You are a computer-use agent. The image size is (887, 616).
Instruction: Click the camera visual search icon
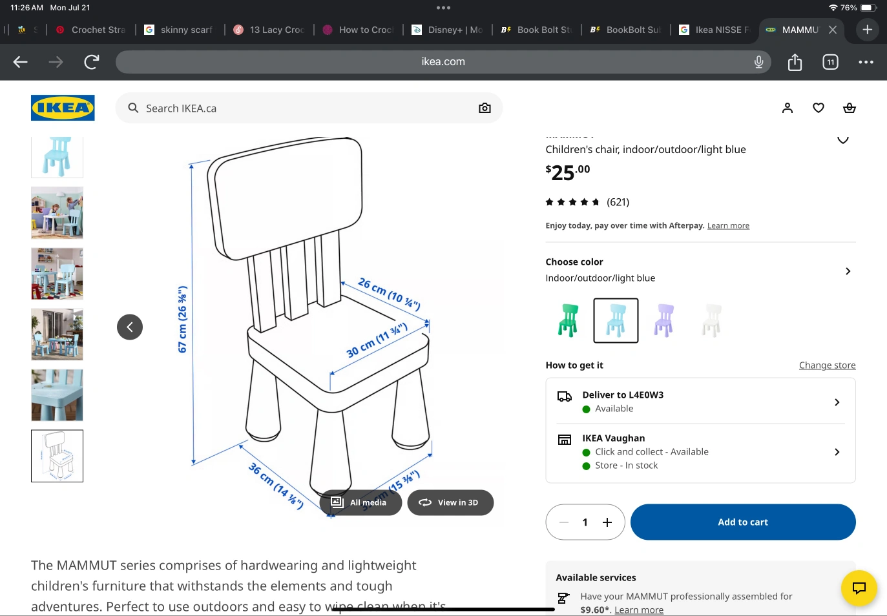(x=485, y=108)
